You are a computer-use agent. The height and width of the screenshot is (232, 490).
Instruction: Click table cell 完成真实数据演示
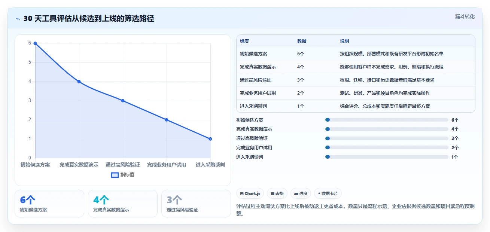pos(258,67)
